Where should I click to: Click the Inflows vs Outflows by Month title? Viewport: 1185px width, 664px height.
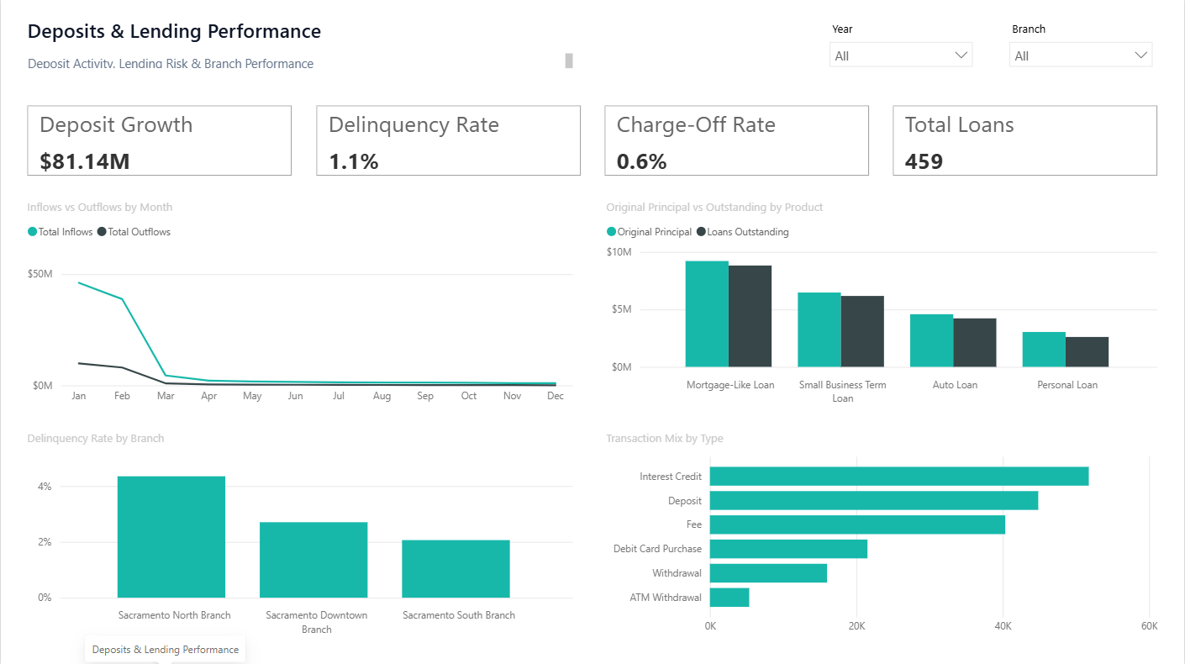(x=100, y=207)
